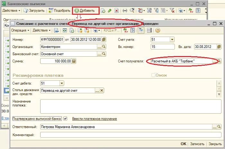Click the scroll down arrow in Расшифровка платежа
This screenshot has width=225, height=149.
[219, 94]
